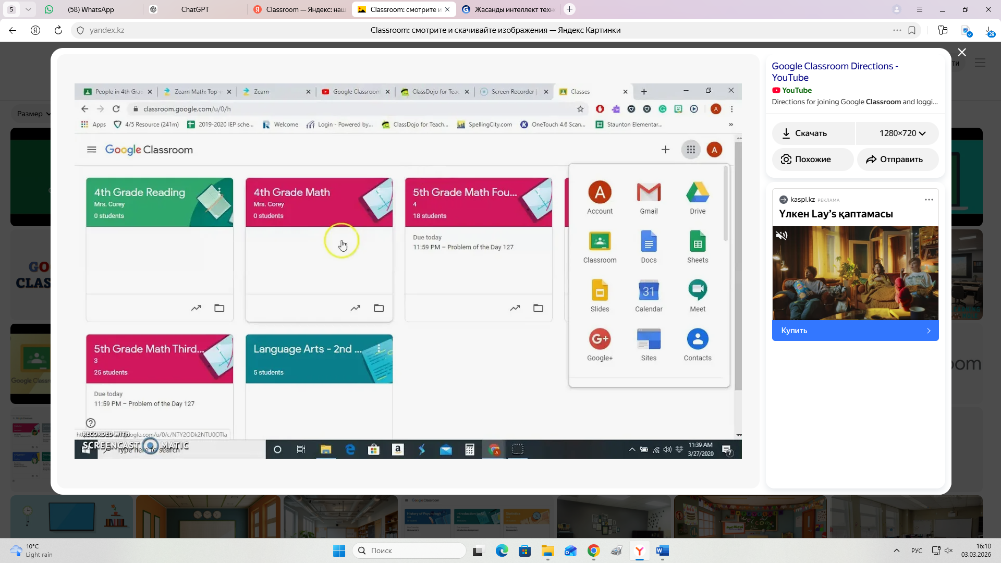Open Microsoft Word from the taskbar
1001x563 pixels.
point(662,550)
